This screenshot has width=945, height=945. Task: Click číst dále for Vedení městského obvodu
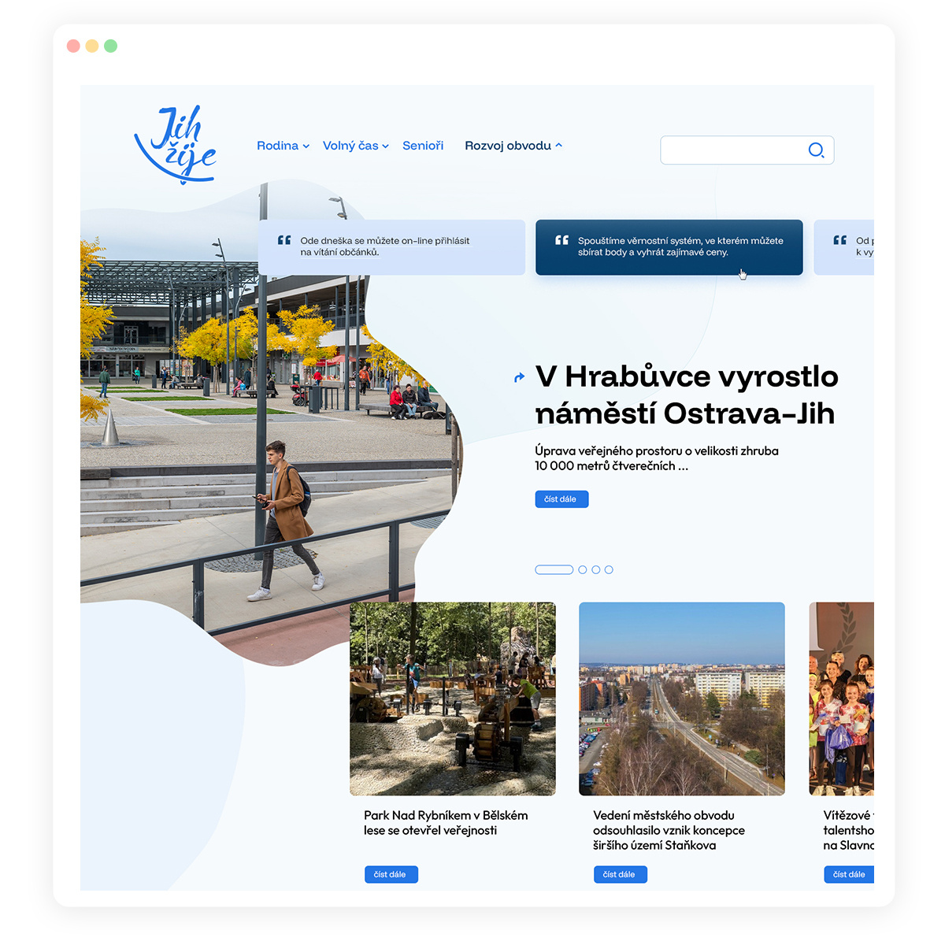pos(621,874)
